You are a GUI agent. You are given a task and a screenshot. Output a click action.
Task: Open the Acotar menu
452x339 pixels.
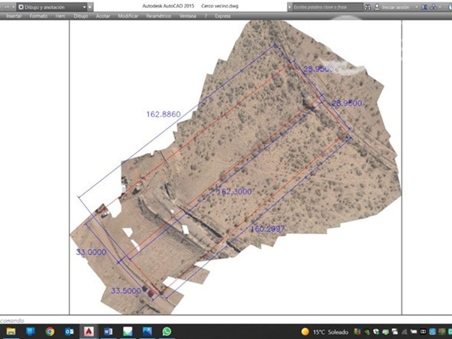point(103,16)
